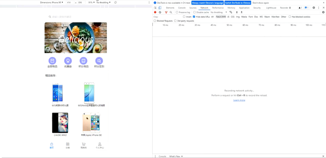Open the Dimensions iPhone XR dropdown
The height and width of the screenshot is (158, 326).
(x=52, y=2)
